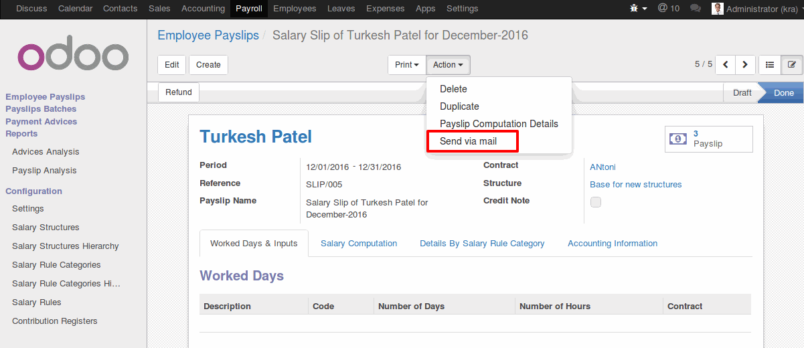Click the 5 / 5 pager counter
The height and width of the screenshot is (348, 804).
(704, 64)
